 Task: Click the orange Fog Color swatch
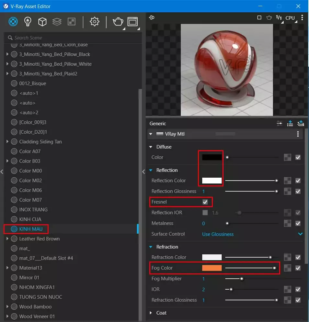pos(212,268)
